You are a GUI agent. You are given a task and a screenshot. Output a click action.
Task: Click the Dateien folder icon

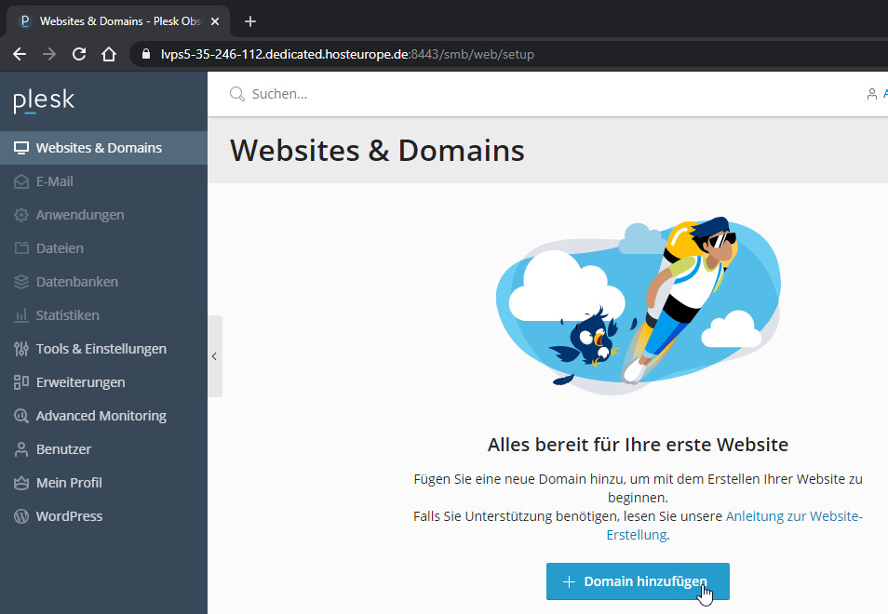pos(20,248)
